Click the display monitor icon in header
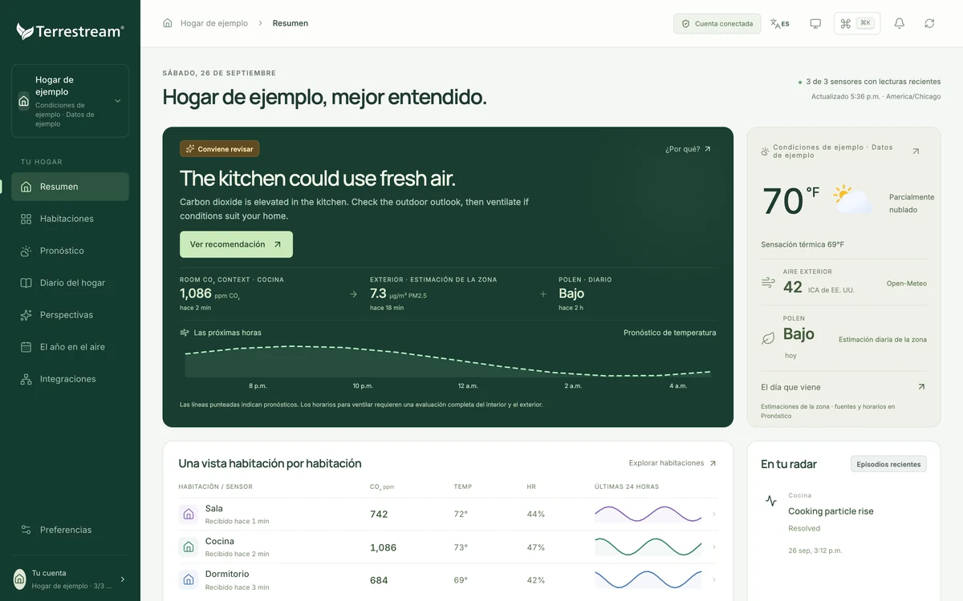The width and height of the screenshot is (963, 601). [x=815, y=23]
